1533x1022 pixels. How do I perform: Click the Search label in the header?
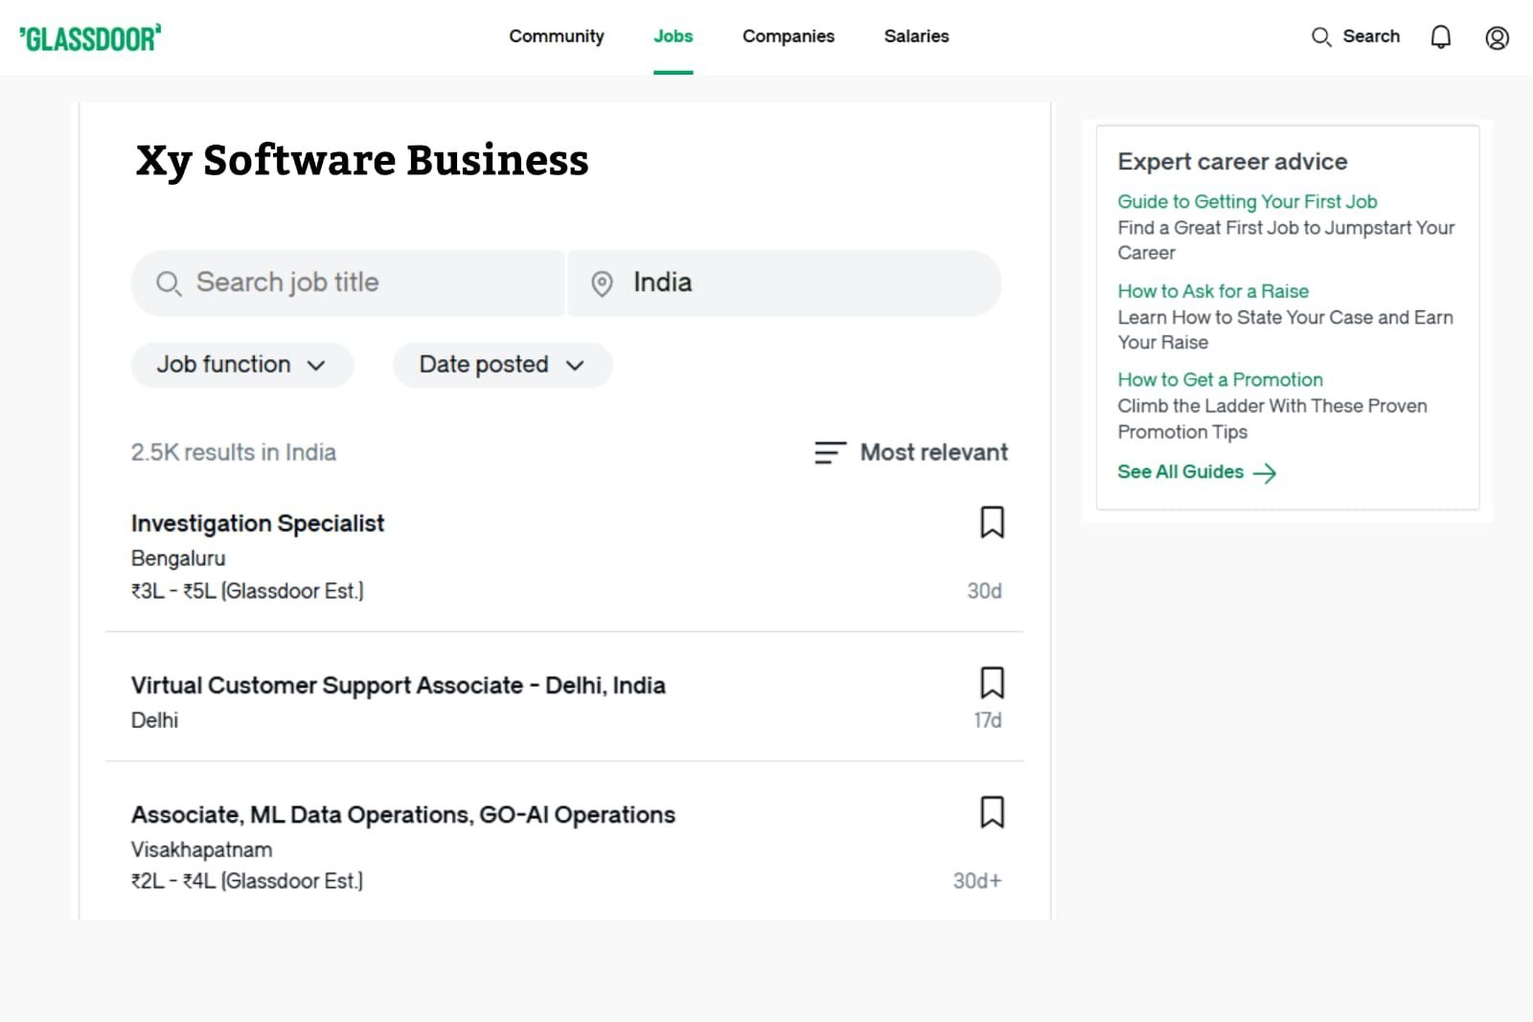[x=1371, y=36]
